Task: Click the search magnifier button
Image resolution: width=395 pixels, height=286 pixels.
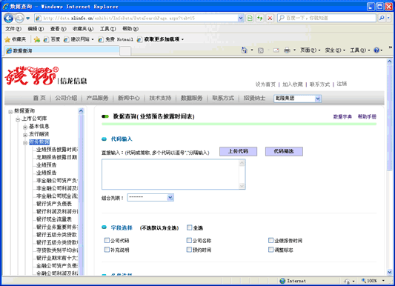Action: coord(382,18)
